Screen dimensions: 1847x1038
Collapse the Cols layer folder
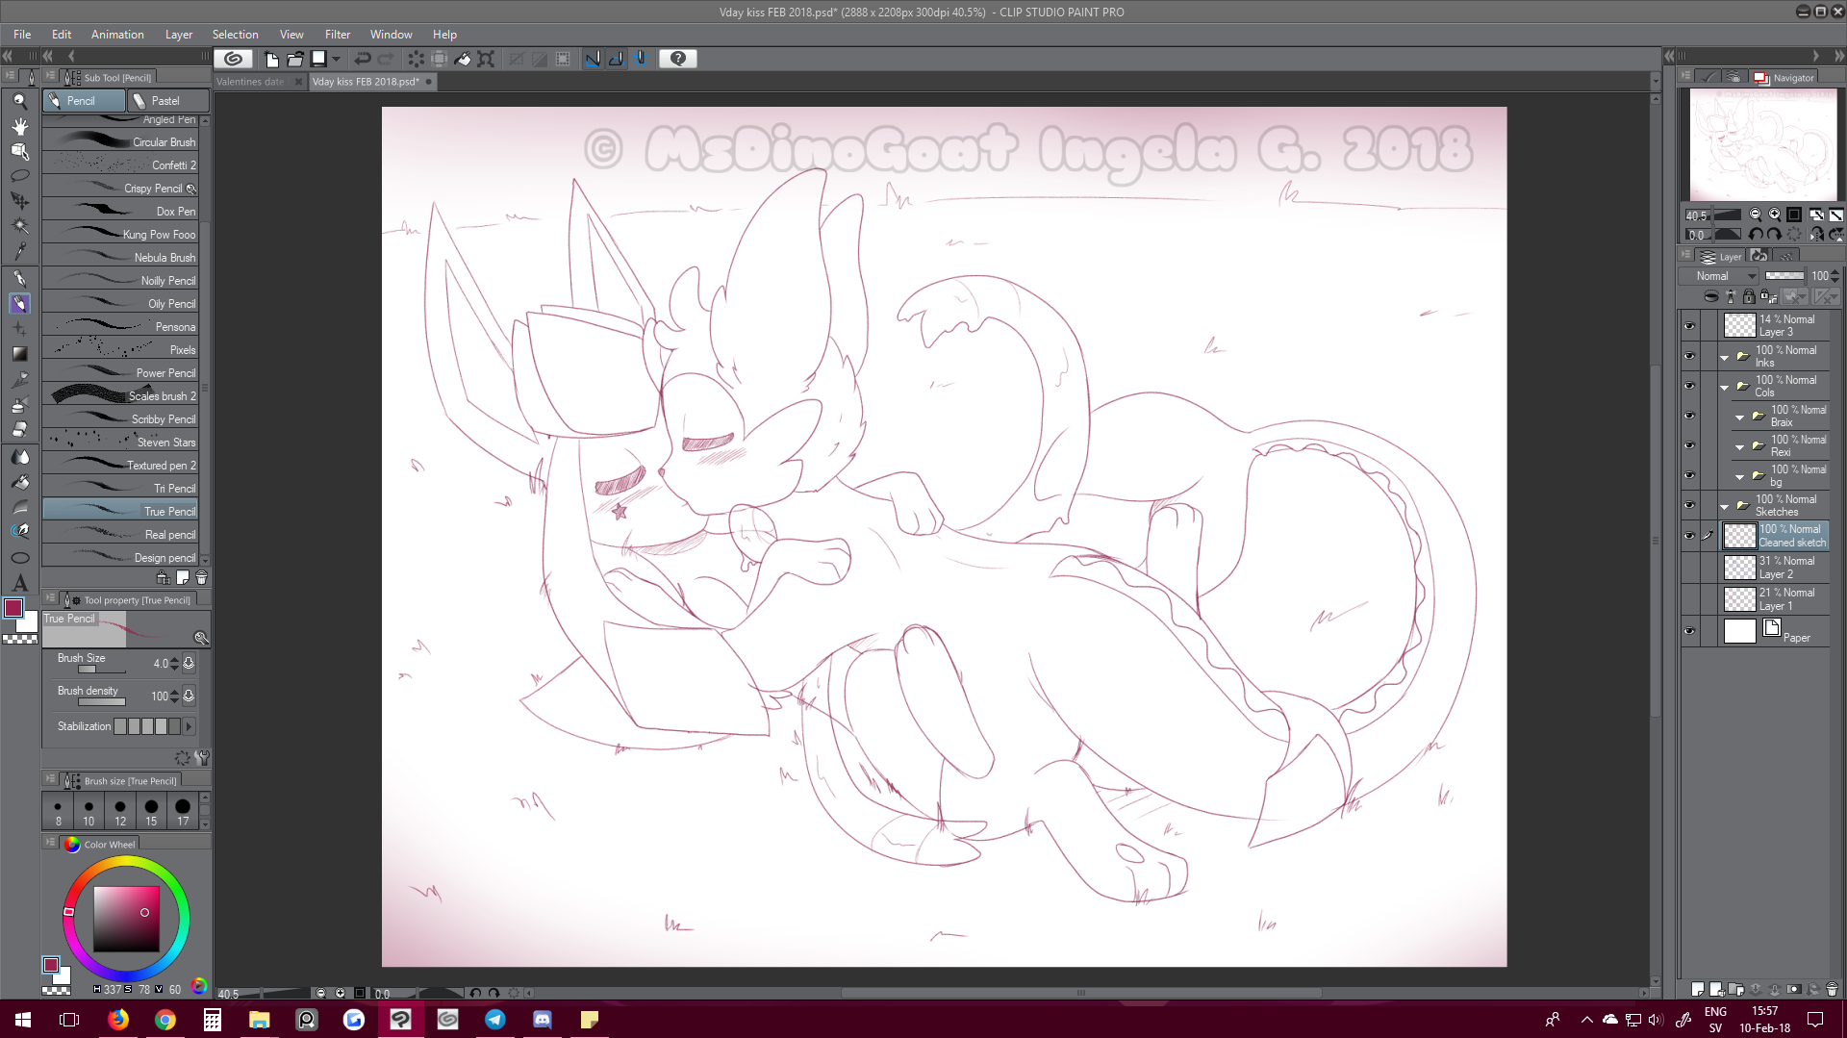(1724, 387)
